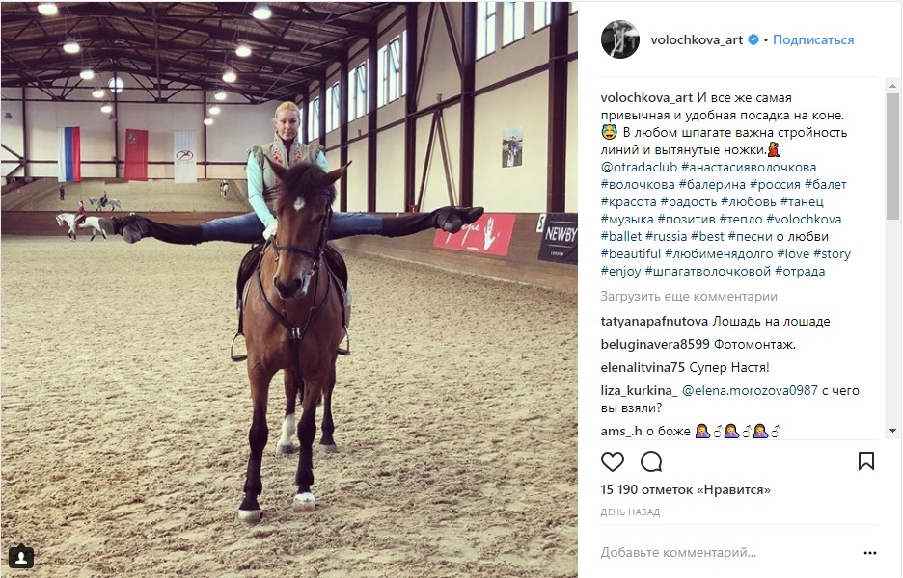Click the verified badge beside username
This screenshot has width=903, height=578.
[x=753, y=39]
